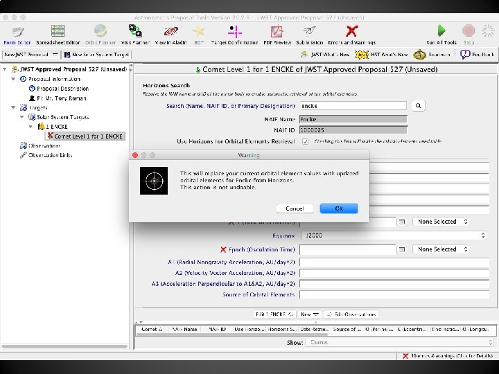Click A1 Radial Nongravity Acceleration field

pyautogui.click(x=394, y=262)
